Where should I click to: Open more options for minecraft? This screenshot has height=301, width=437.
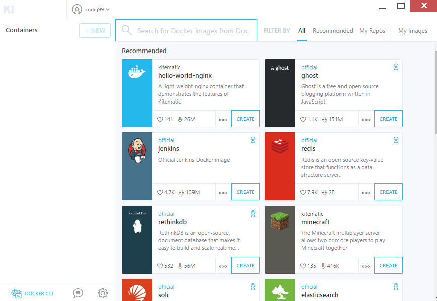coord(366,266)
